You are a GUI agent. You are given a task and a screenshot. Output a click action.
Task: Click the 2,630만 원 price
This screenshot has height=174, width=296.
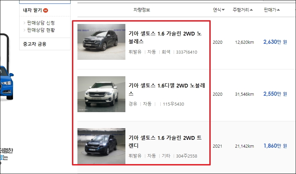(275, 42)
